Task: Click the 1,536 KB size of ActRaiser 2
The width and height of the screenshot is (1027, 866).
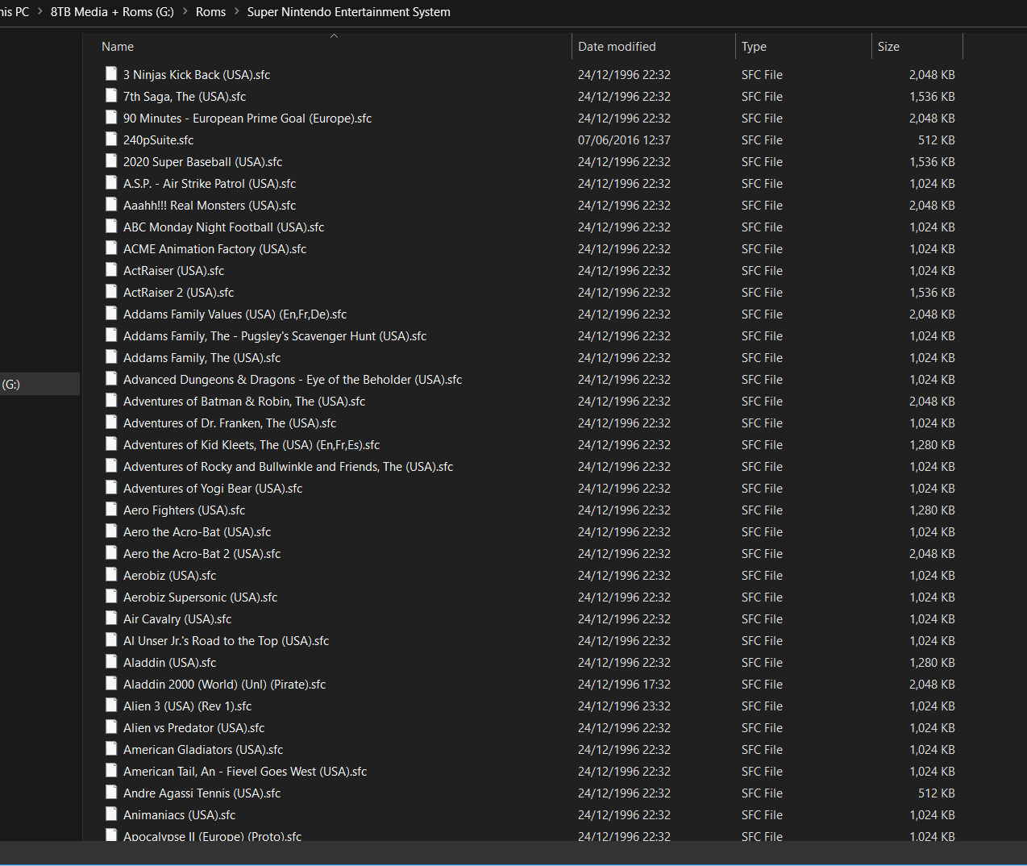Action: pos(932,292)
